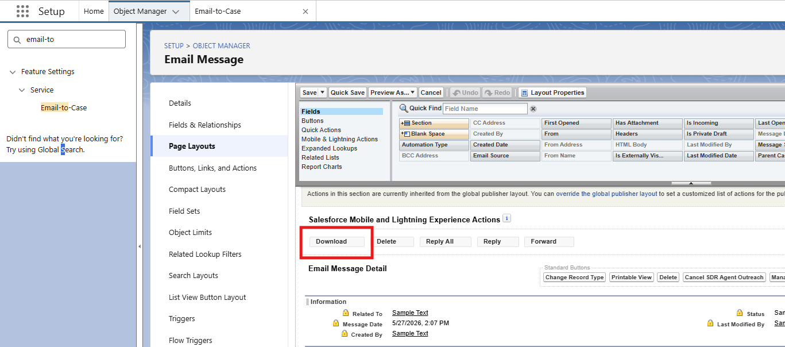This screenshot has width=785, height=347.
Task: Click the lock icon next to Last Modified By
Action: [x=710, y=323]
